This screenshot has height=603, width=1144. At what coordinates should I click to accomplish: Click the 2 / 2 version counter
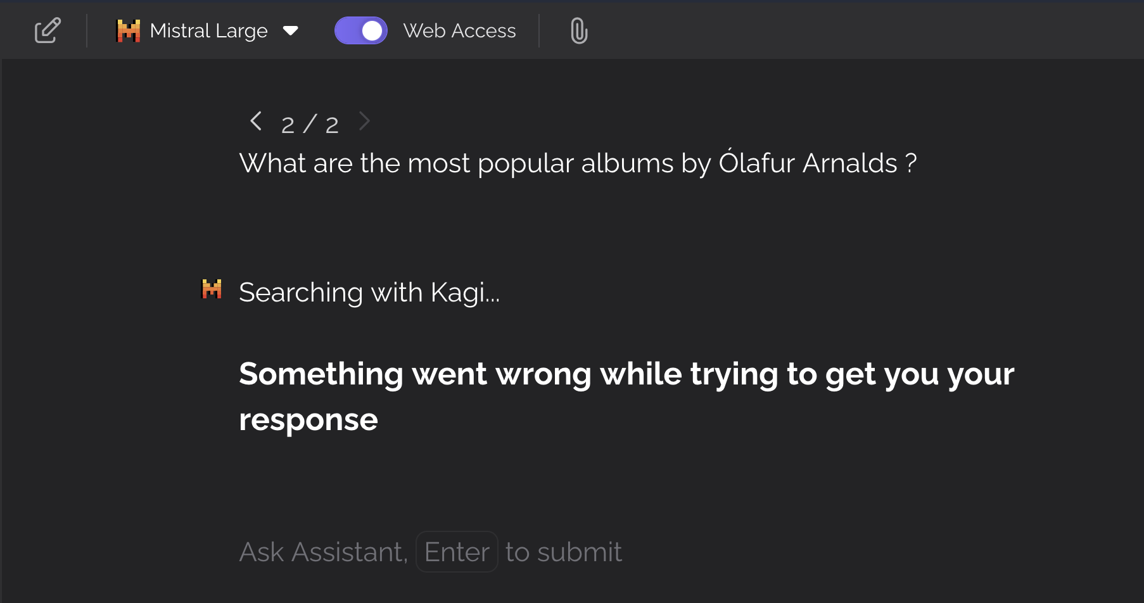310,124
